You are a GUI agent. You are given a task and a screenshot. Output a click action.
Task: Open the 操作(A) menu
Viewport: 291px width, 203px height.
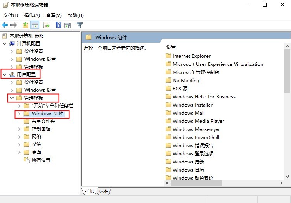32,15
